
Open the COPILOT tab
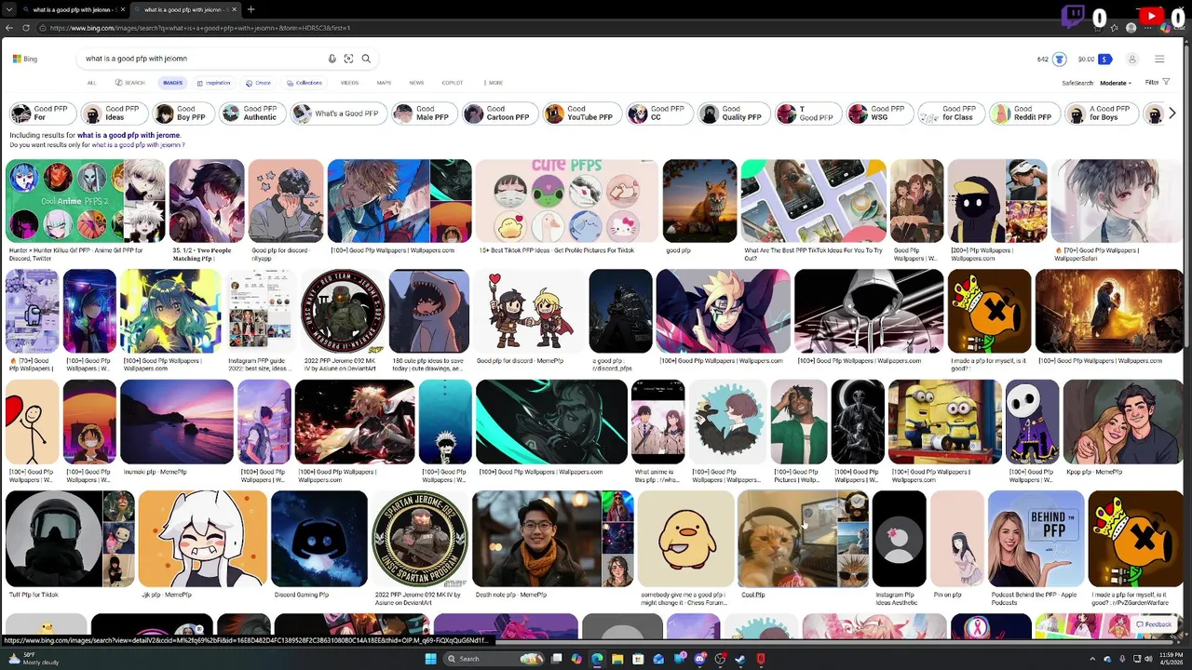(x=453, y=83)
